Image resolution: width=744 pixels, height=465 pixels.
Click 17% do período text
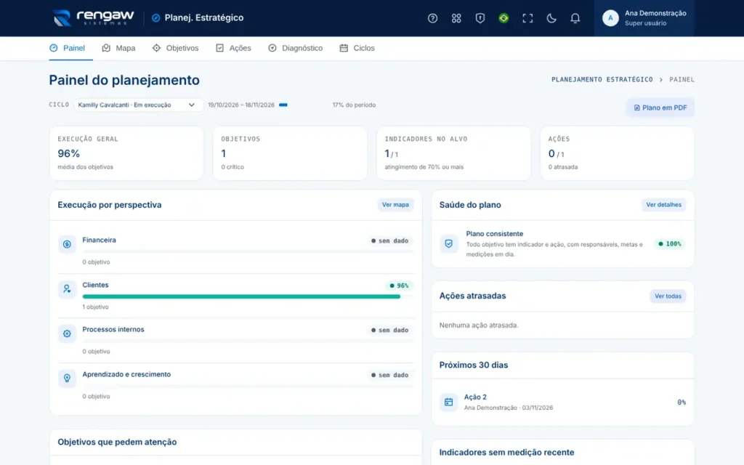click(x=354, y=105)
